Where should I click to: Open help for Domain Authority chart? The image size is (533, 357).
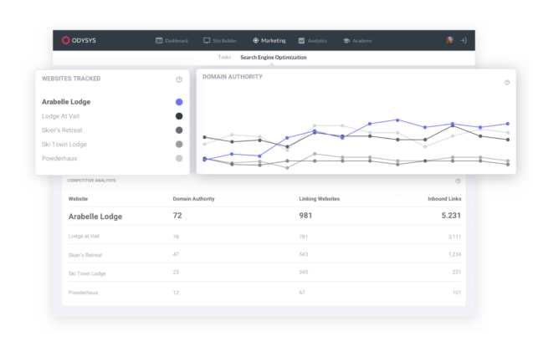coord(507,82)
